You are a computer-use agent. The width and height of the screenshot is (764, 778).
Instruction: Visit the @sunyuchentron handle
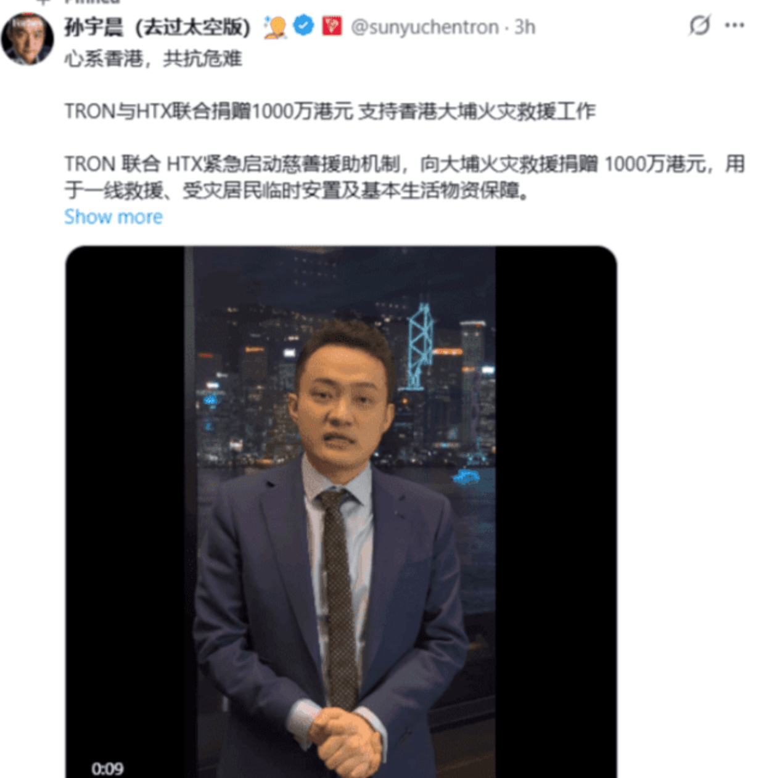[425, 27]
